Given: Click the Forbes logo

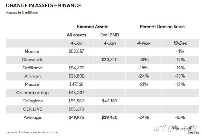Looking at the screenshot, I should [x=194, y=132].
